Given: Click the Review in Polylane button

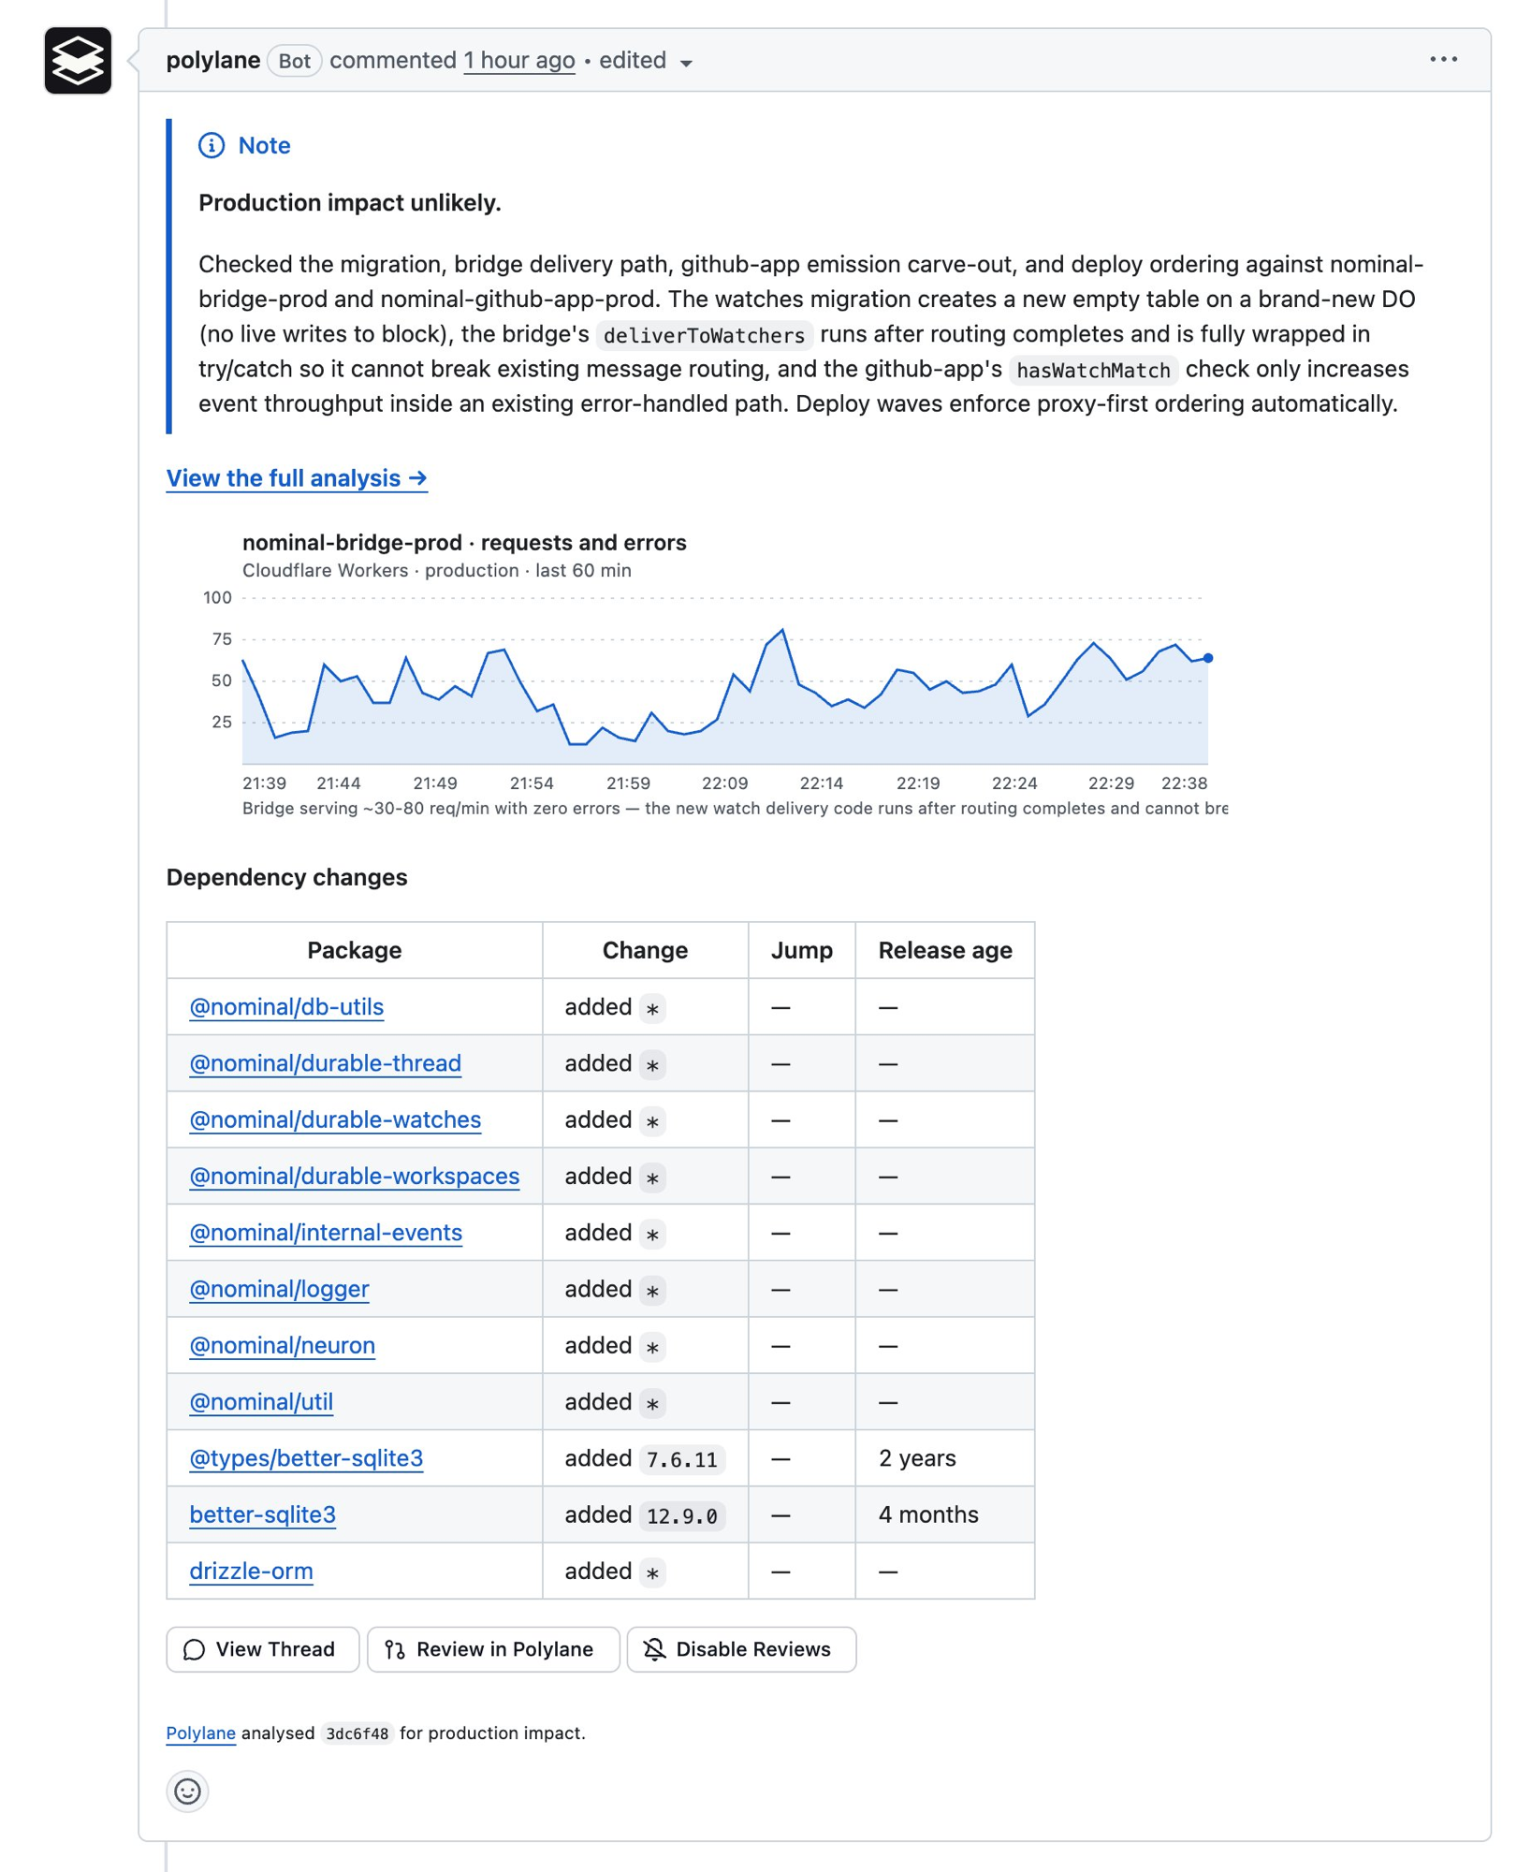Looking at the screenshot, I should (x=493, y=1649).
